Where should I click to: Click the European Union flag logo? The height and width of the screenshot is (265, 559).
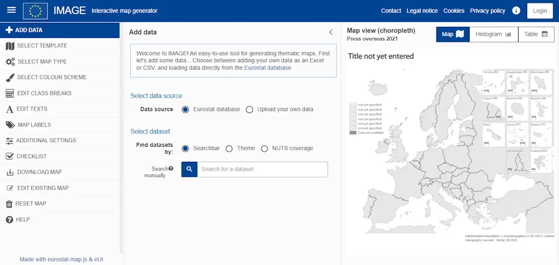coord(35,11)
